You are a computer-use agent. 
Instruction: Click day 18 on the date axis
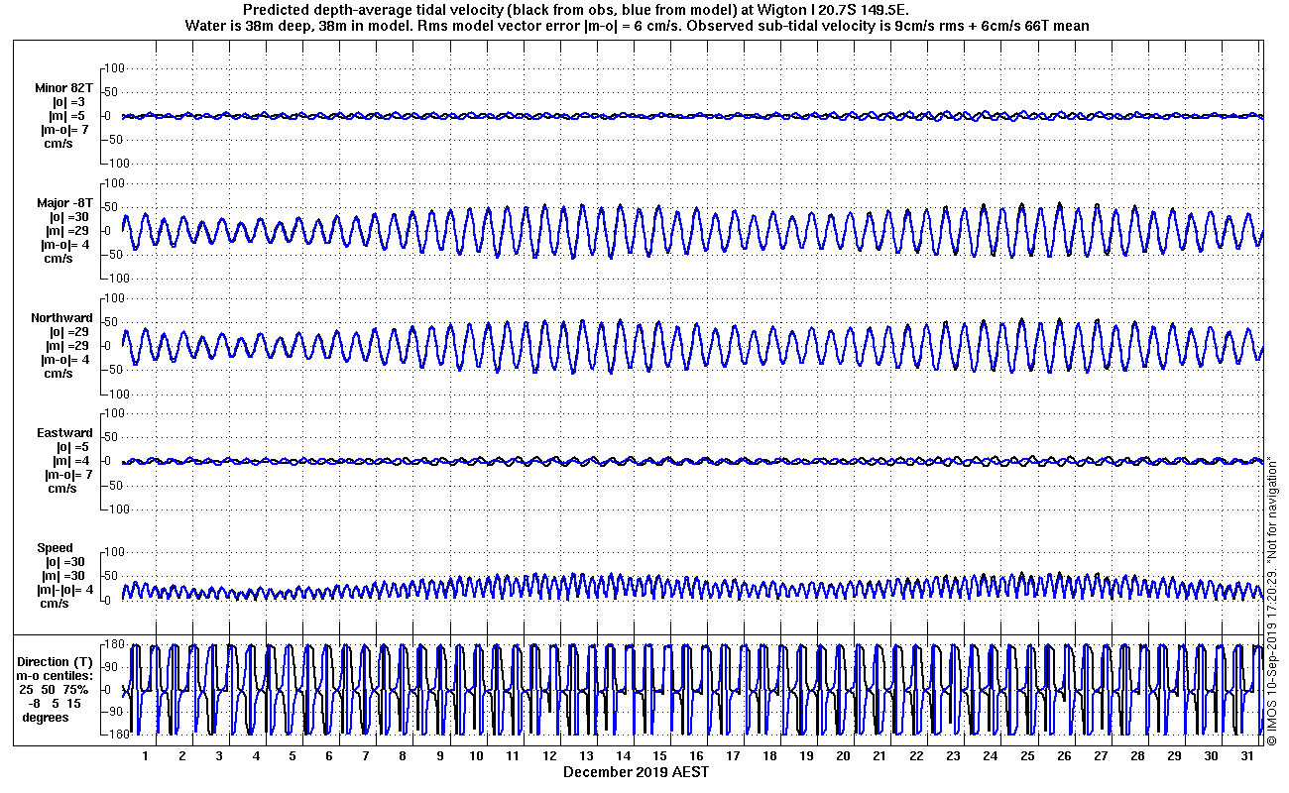pos(769,755)
